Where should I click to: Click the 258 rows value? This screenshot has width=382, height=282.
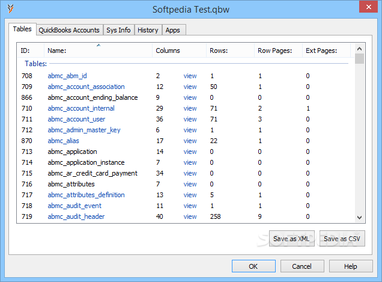click(216, 216)
